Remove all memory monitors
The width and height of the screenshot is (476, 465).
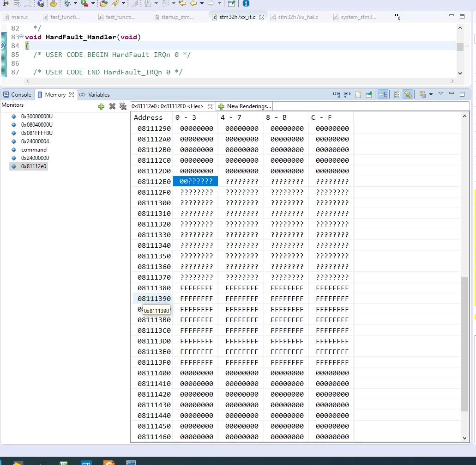pos(123,106)
